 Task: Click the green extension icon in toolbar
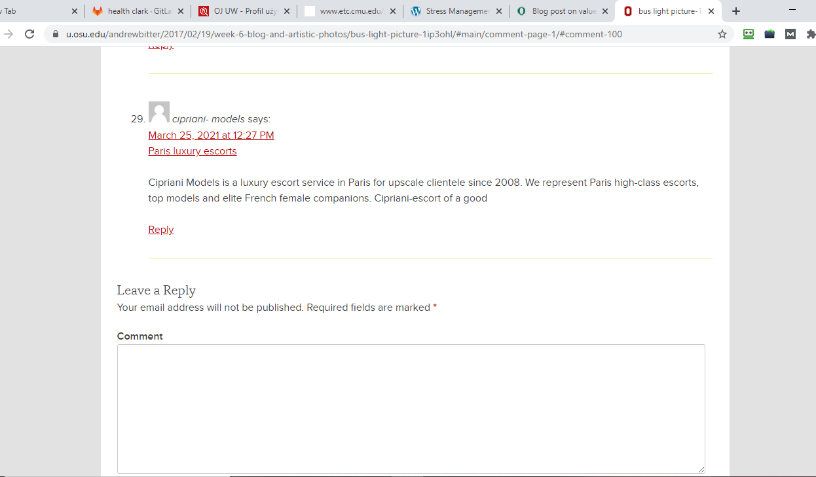point(749,34)
